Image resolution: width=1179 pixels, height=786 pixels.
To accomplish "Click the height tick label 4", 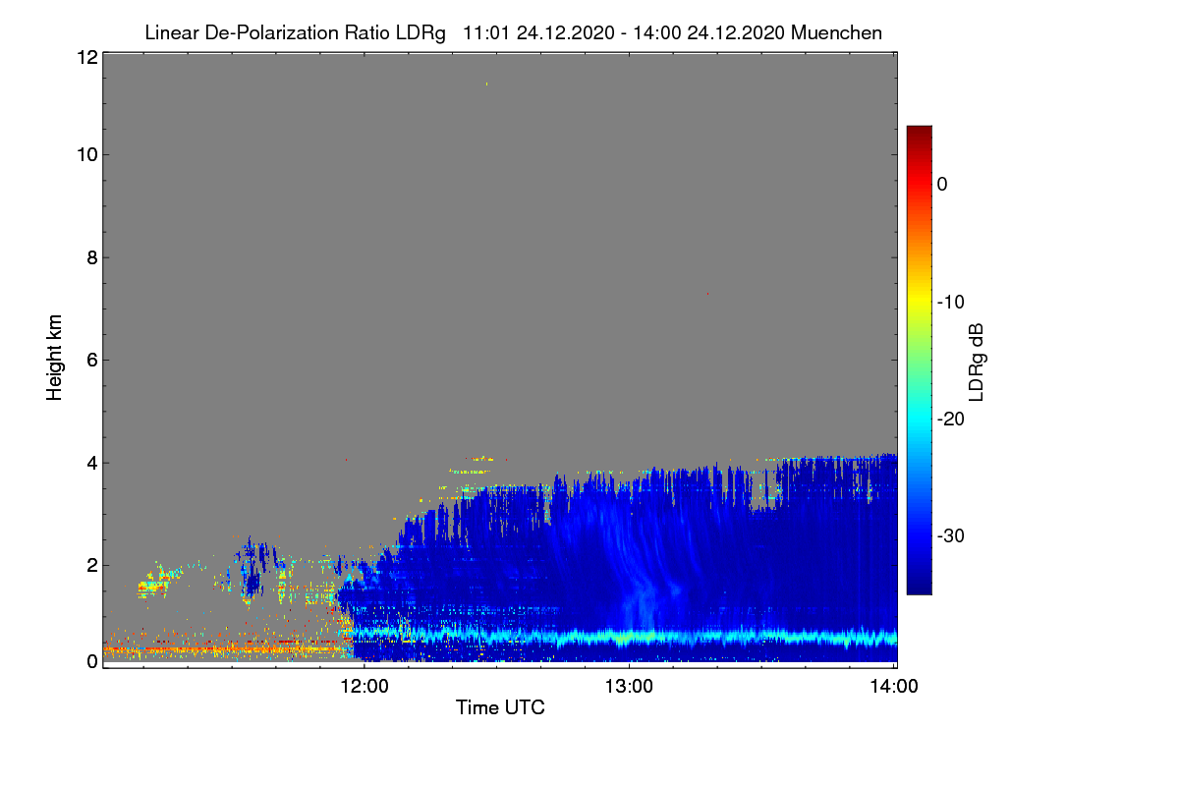I will (91, 463).
